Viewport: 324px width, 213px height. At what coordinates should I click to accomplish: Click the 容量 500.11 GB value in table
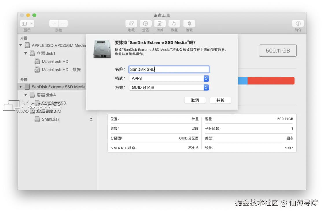[x=285, y=119]
